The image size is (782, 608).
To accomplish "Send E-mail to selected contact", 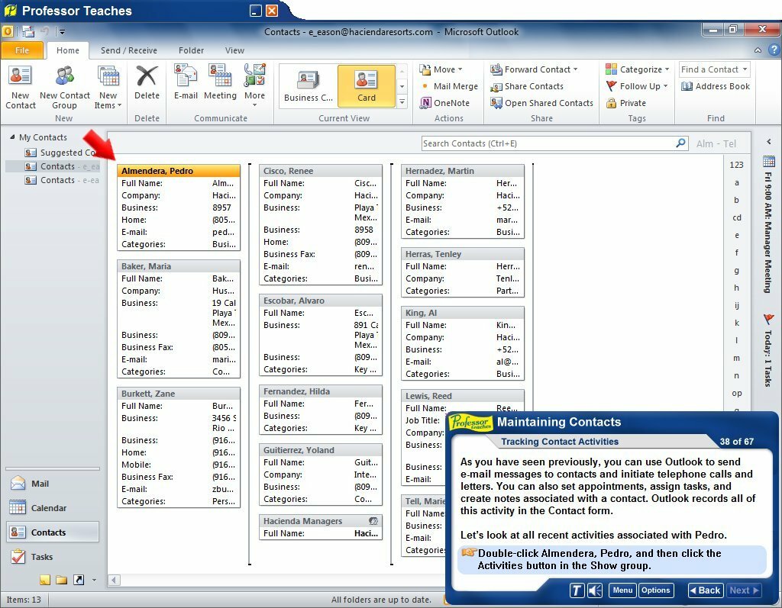I will coord(186,82).
